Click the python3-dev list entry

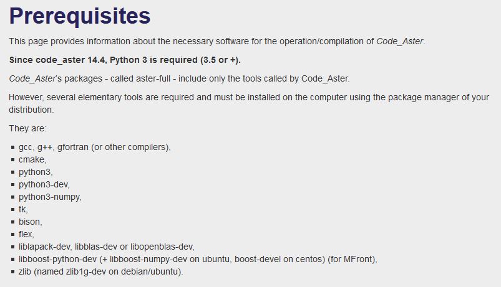[44, 185]
